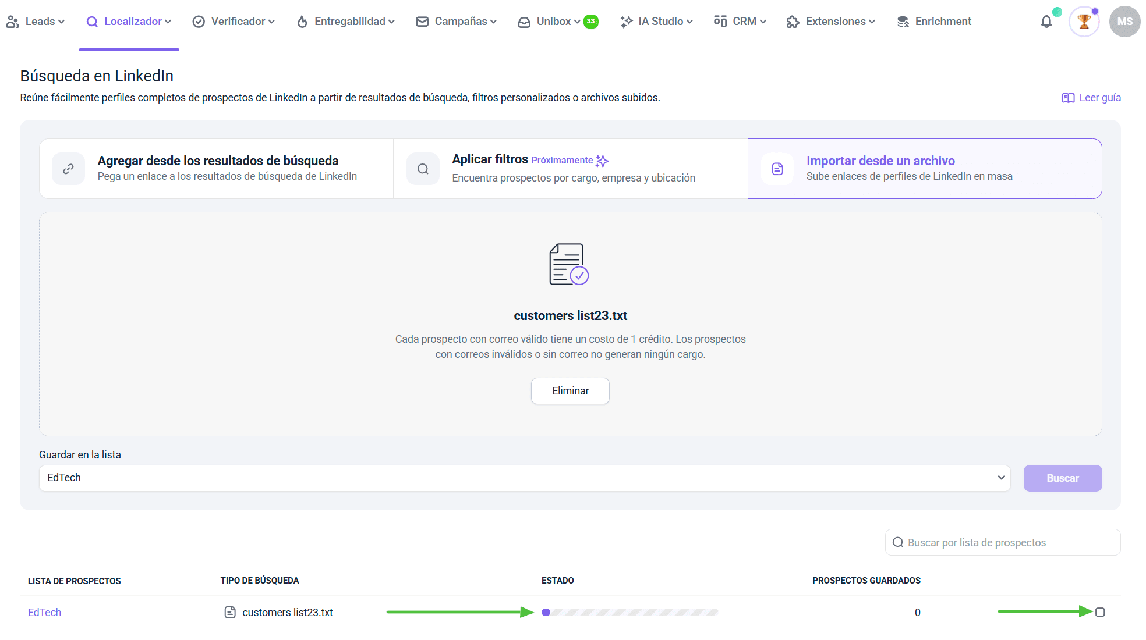Click the MS user avatar

[1124, 22]
